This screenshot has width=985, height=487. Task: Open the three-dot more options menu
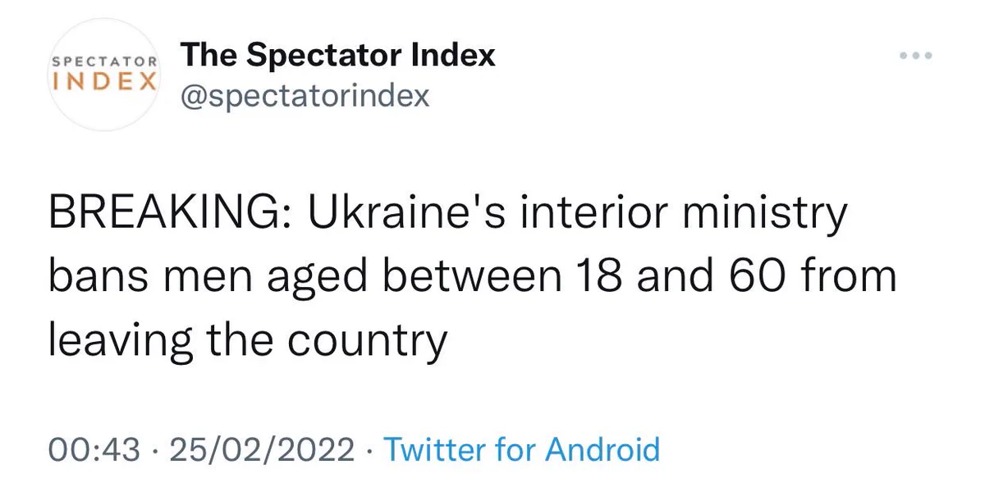tap(914, 56)
